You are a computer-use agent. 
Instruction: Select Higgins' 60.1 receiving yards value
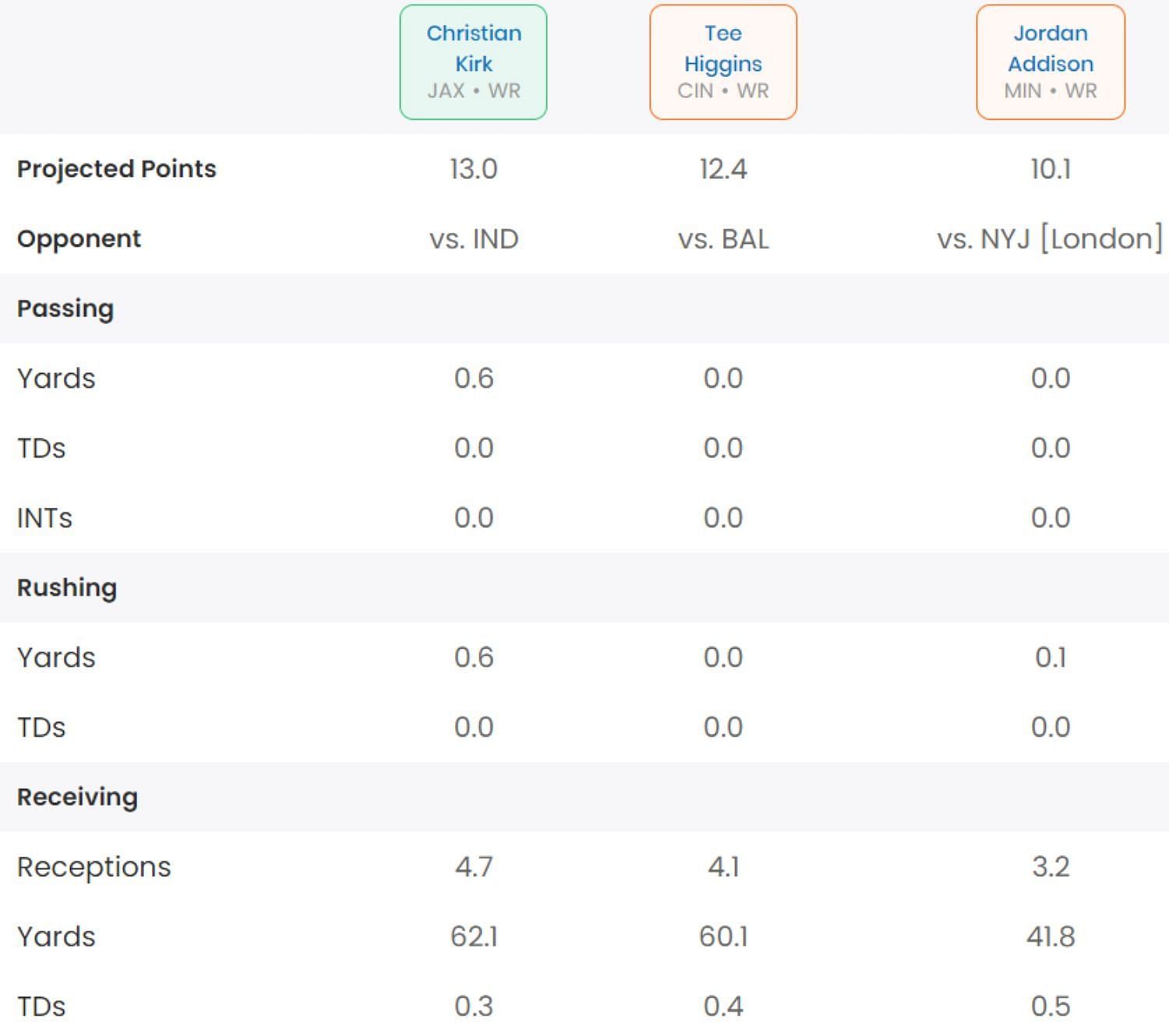click(x=722, y=937)
